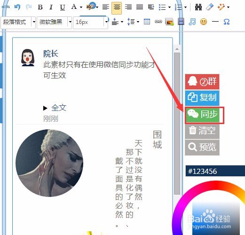This screenshot has height=235, width=245.
Task: Click the editor vertical scrollbar thumb
Action: point(177,124)
